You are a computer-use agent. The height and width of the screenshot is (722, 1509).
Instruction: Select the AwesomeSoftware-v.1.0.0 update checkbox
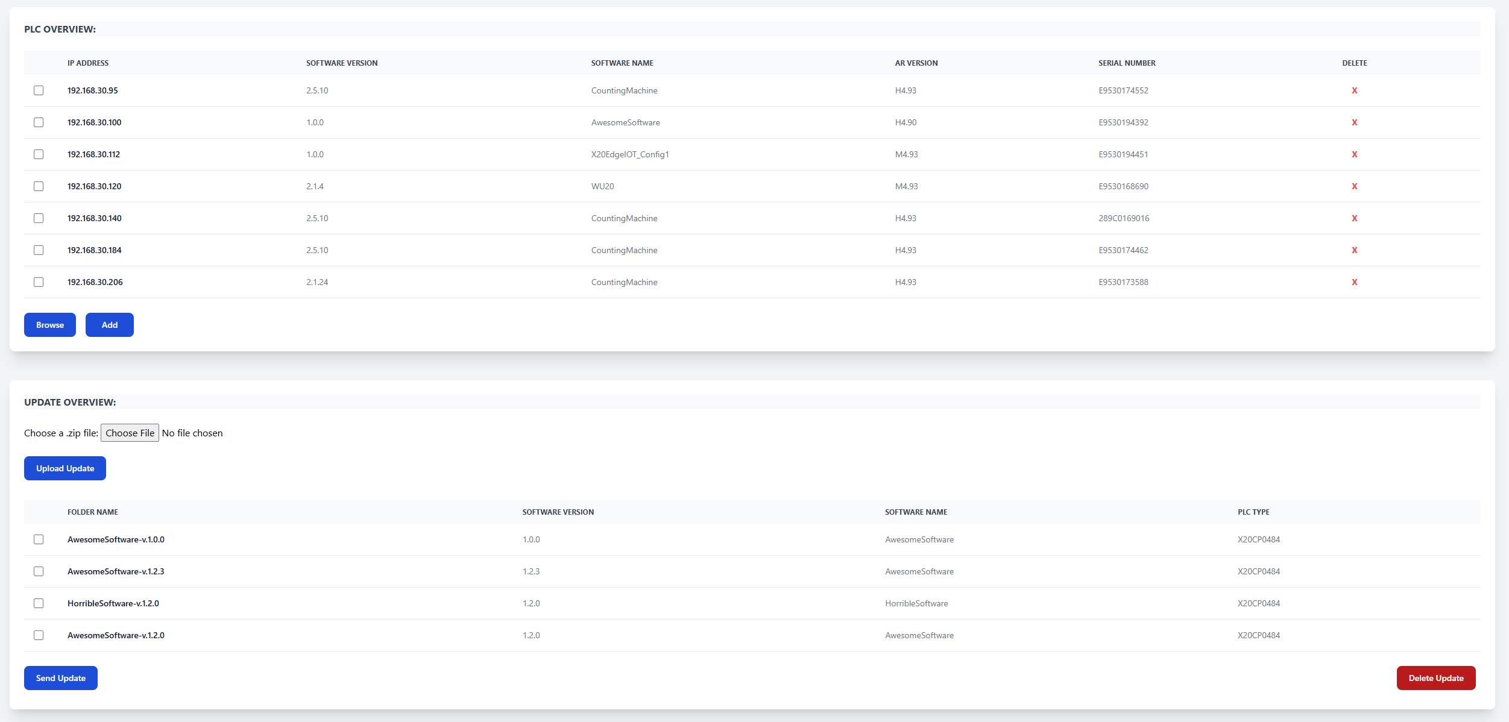(x=39, y=539)
